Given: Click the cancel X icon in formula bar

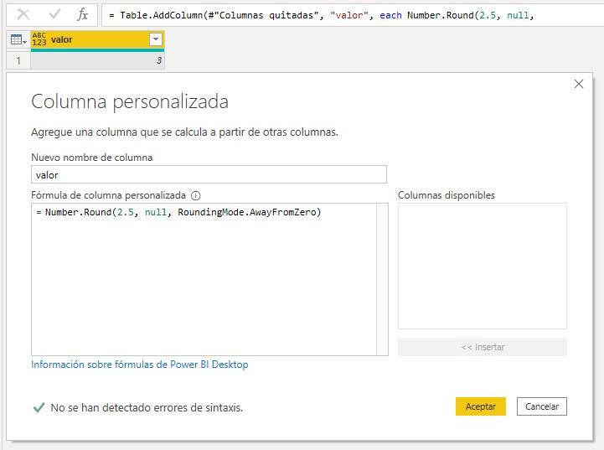Looking at the screenshot, I should (23, 14).
